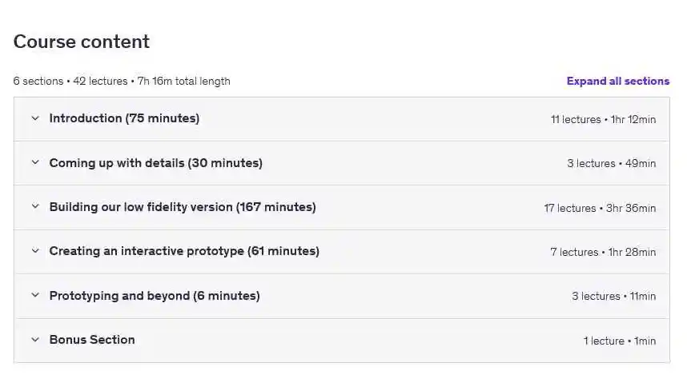Click the 1 lecture • 1min label
The width and height of the screenshot is (687, 379).
(619, 341)
